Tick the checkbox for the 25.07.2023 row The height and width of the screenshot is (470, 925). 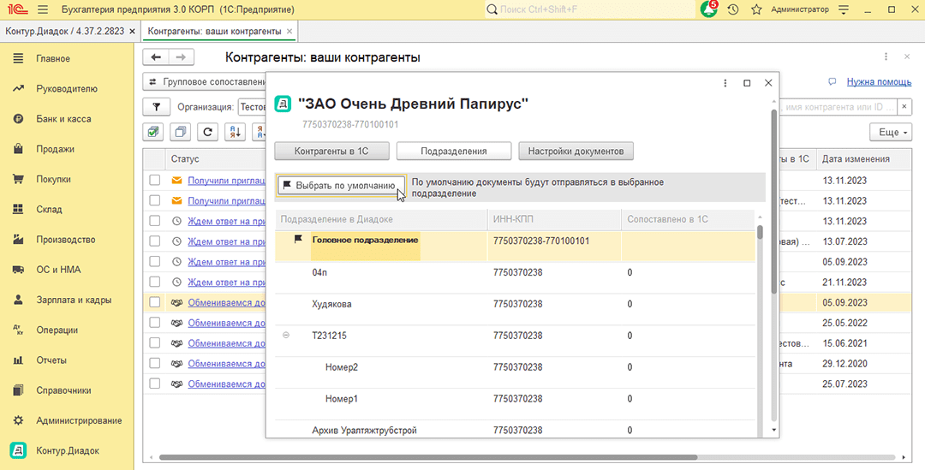154,384
